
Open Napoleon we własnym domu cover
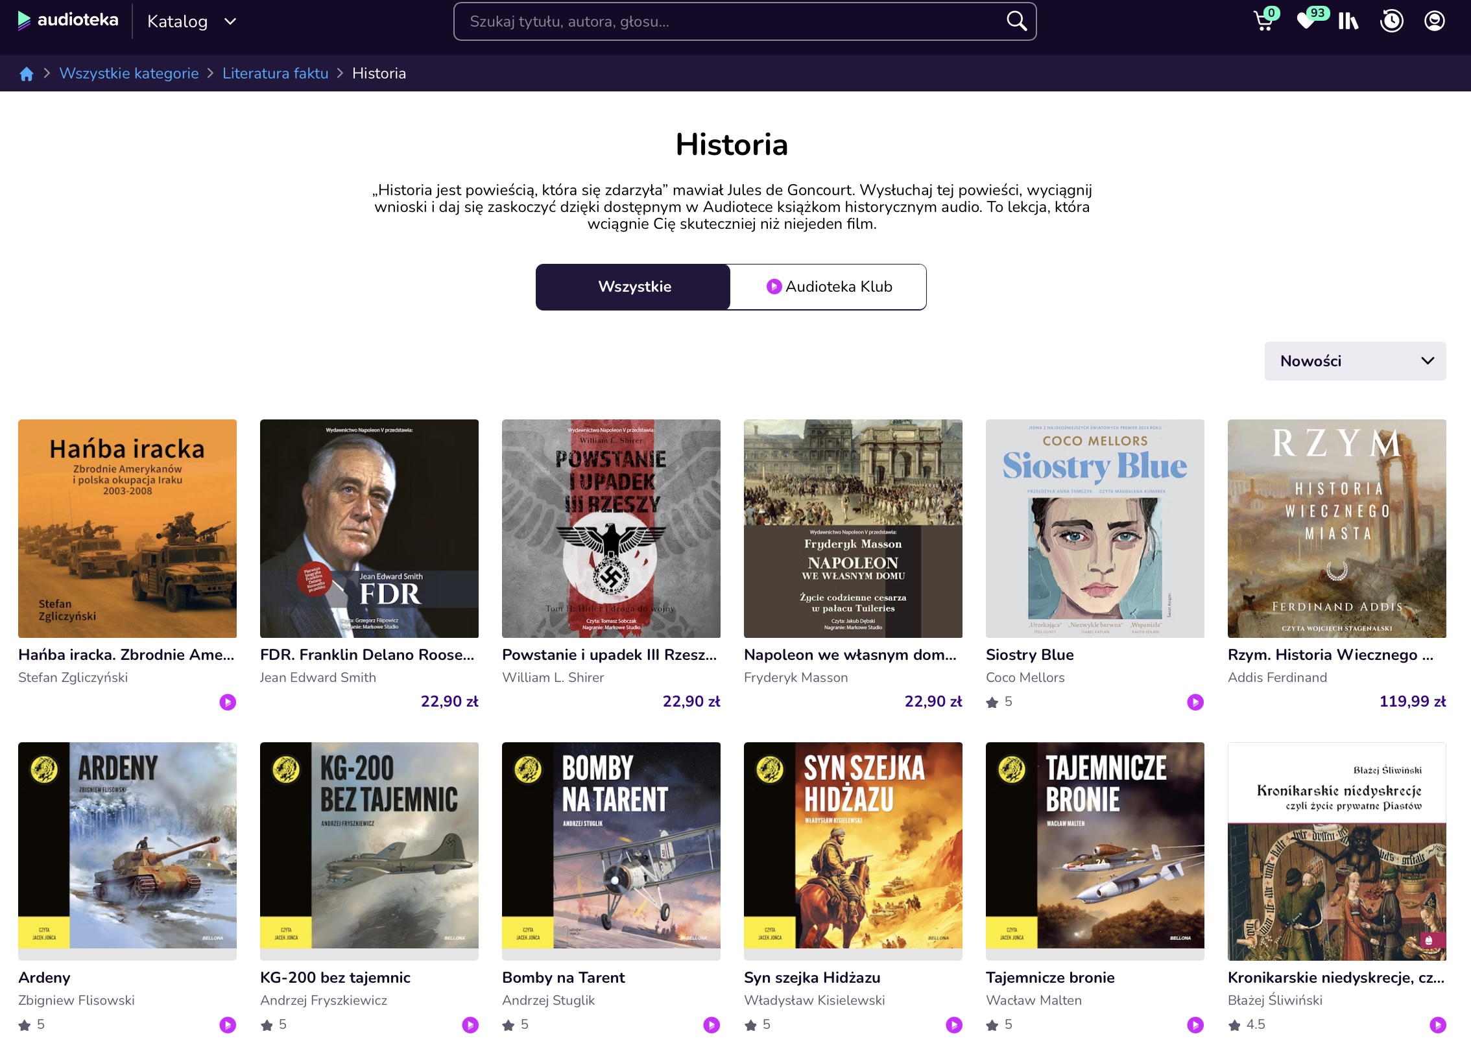853,528
